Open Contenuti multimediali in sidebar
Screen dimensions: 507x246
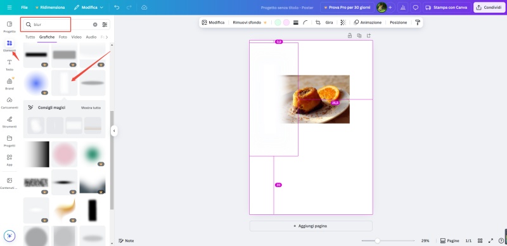[x=10, y=183]
